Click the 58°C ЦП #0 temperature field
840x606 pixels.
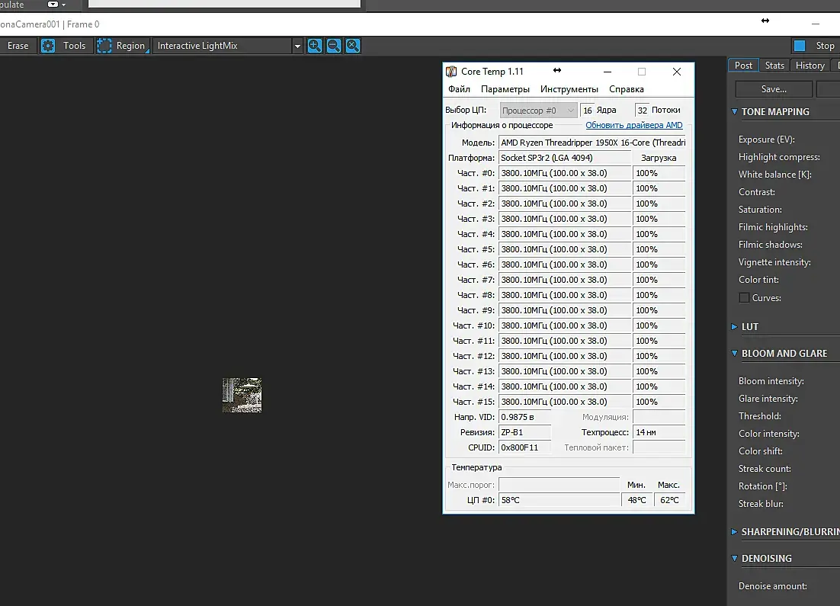[559, 500]
